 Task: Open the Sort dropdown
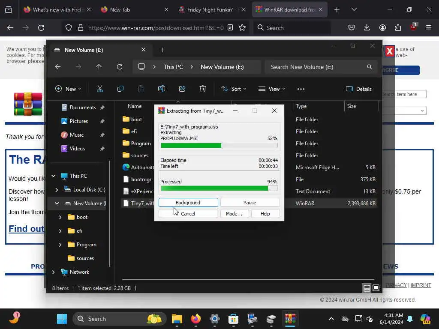click(x=234, y=89)
